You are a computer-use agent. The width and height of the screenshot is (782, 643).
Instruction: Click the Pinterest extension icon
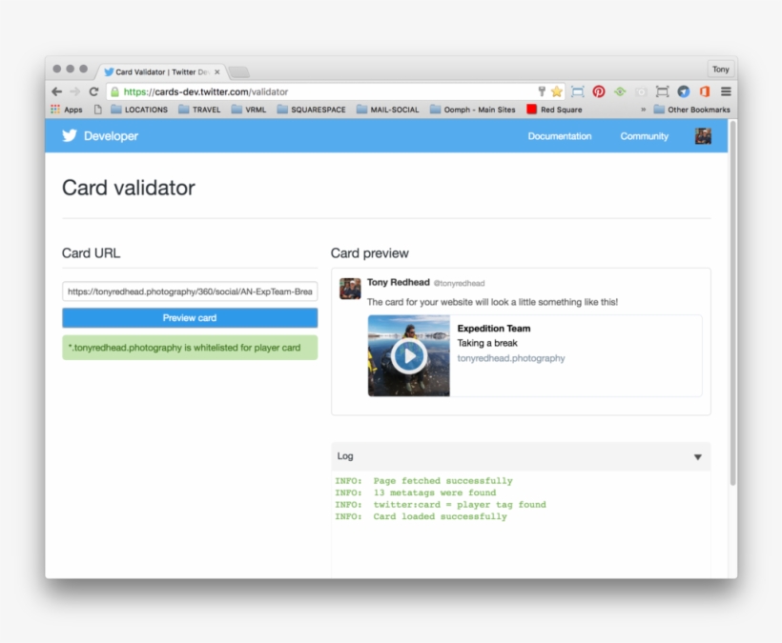pyautogui.click(x=599, y=91)
